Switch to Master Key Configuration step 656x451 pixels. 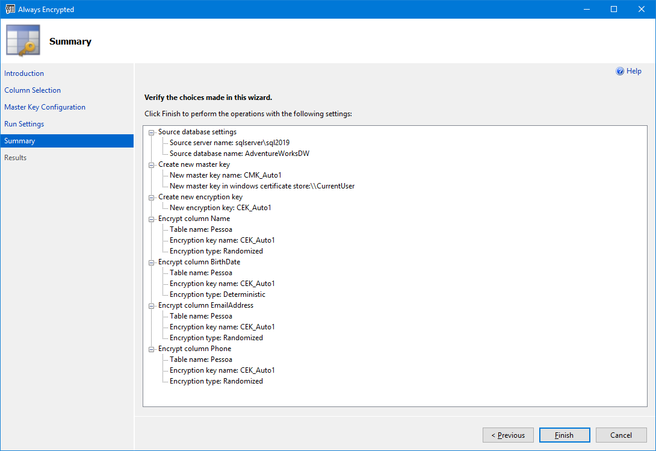[45, 107]
